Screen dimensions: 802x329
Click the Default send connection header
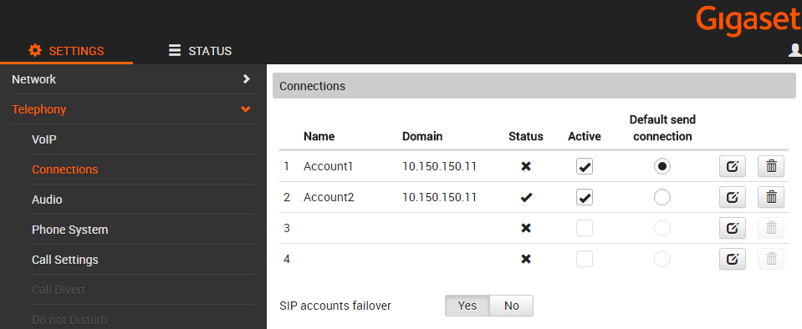pyautogui.click(x=662, y=128)
